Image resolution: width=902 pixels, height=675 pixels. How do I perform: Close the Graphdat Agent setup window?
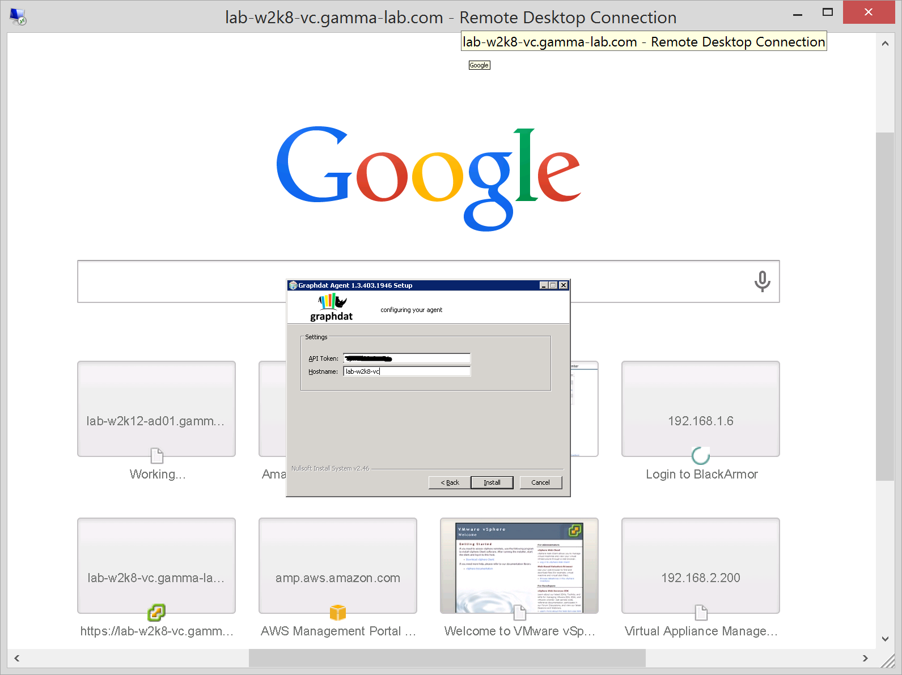click(563, 285)
